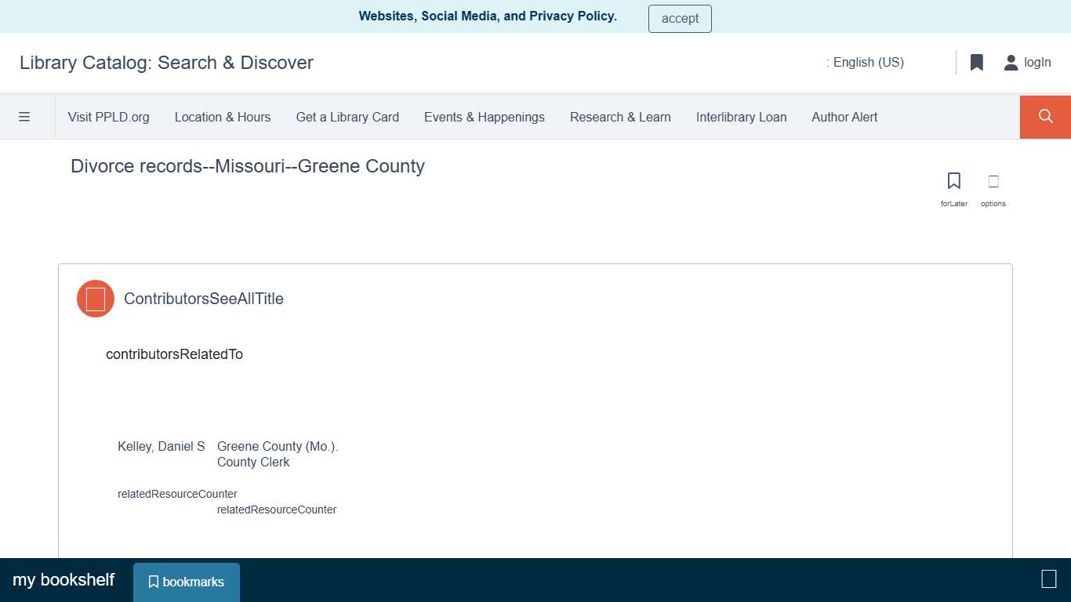Open Visit PPLD.org menu item
The width and height of the screenshot is (1071, 602).
coord(109,117)
